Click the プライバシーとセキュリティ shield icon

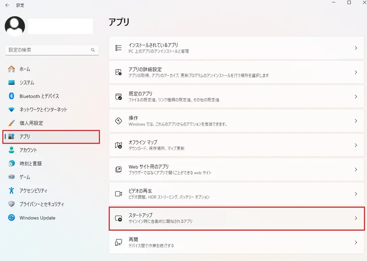tap(11, 204)
